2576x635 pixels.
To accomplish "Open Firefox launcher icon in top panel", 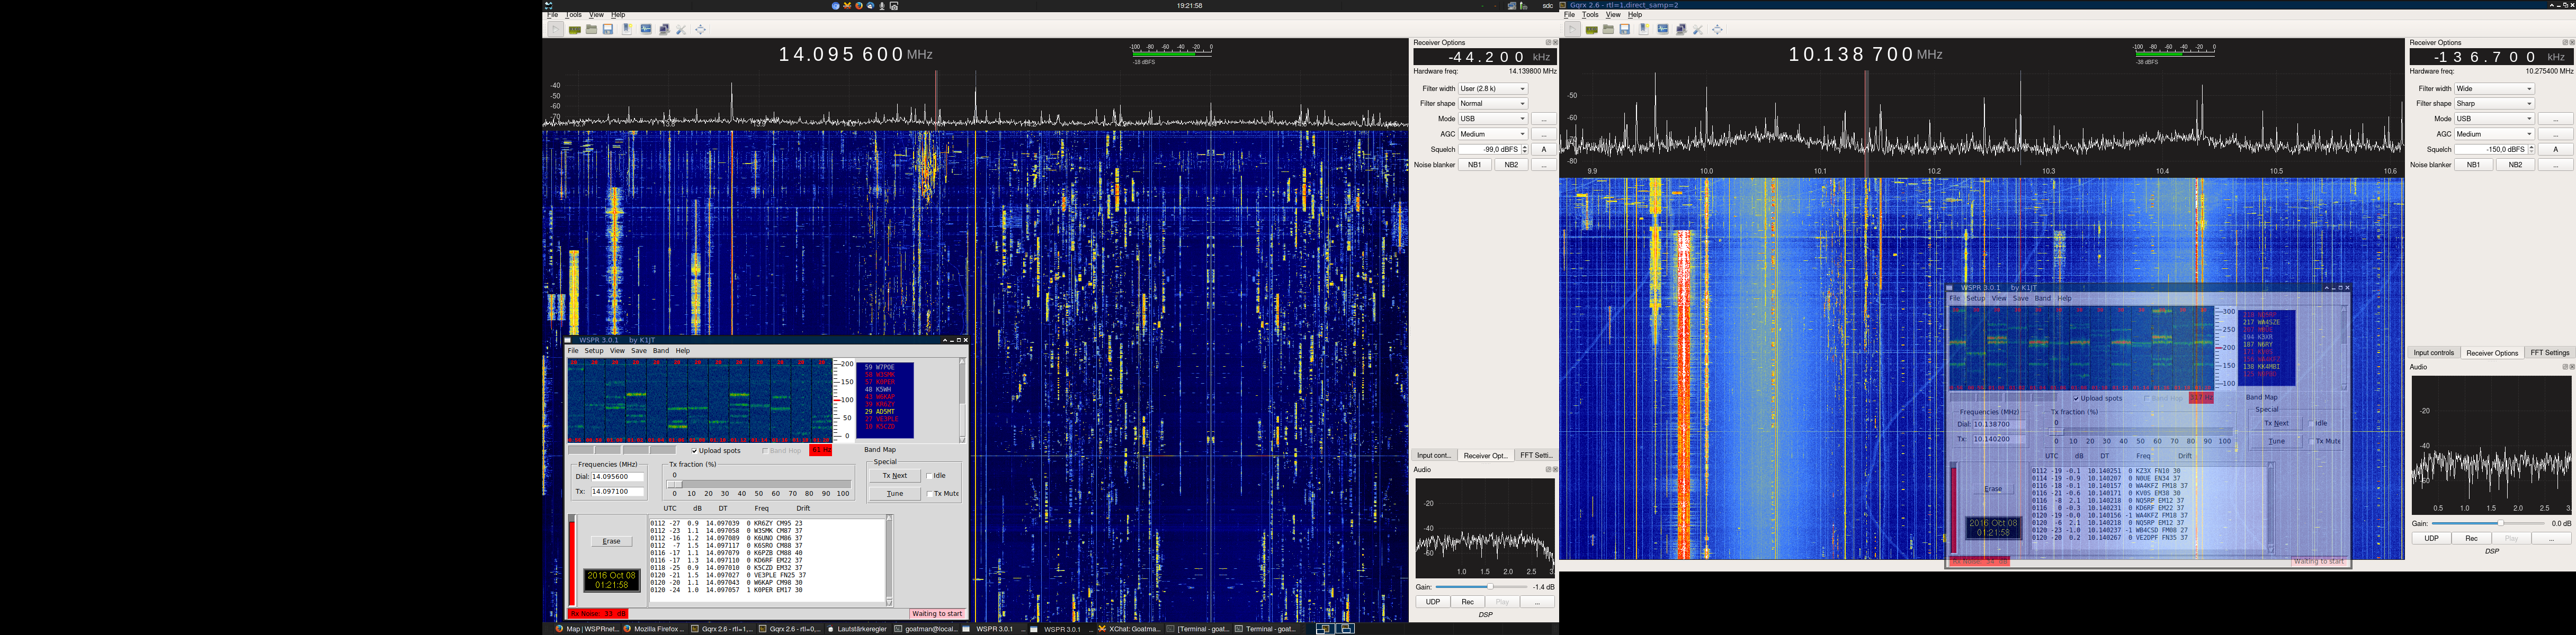I will pyautogui.click(x=859, y=6).
